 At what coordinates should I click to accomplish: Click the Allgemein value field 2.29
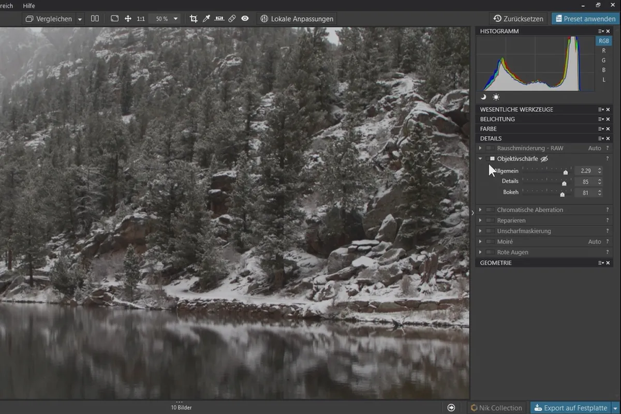(x=585, y=171)
